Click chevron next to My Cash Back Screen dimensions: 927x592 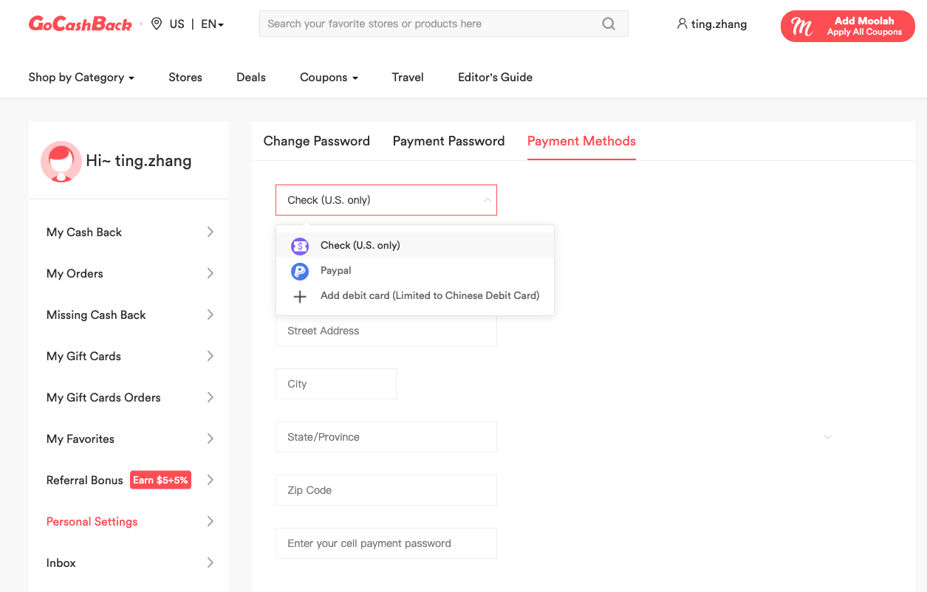tap(210, 232)
